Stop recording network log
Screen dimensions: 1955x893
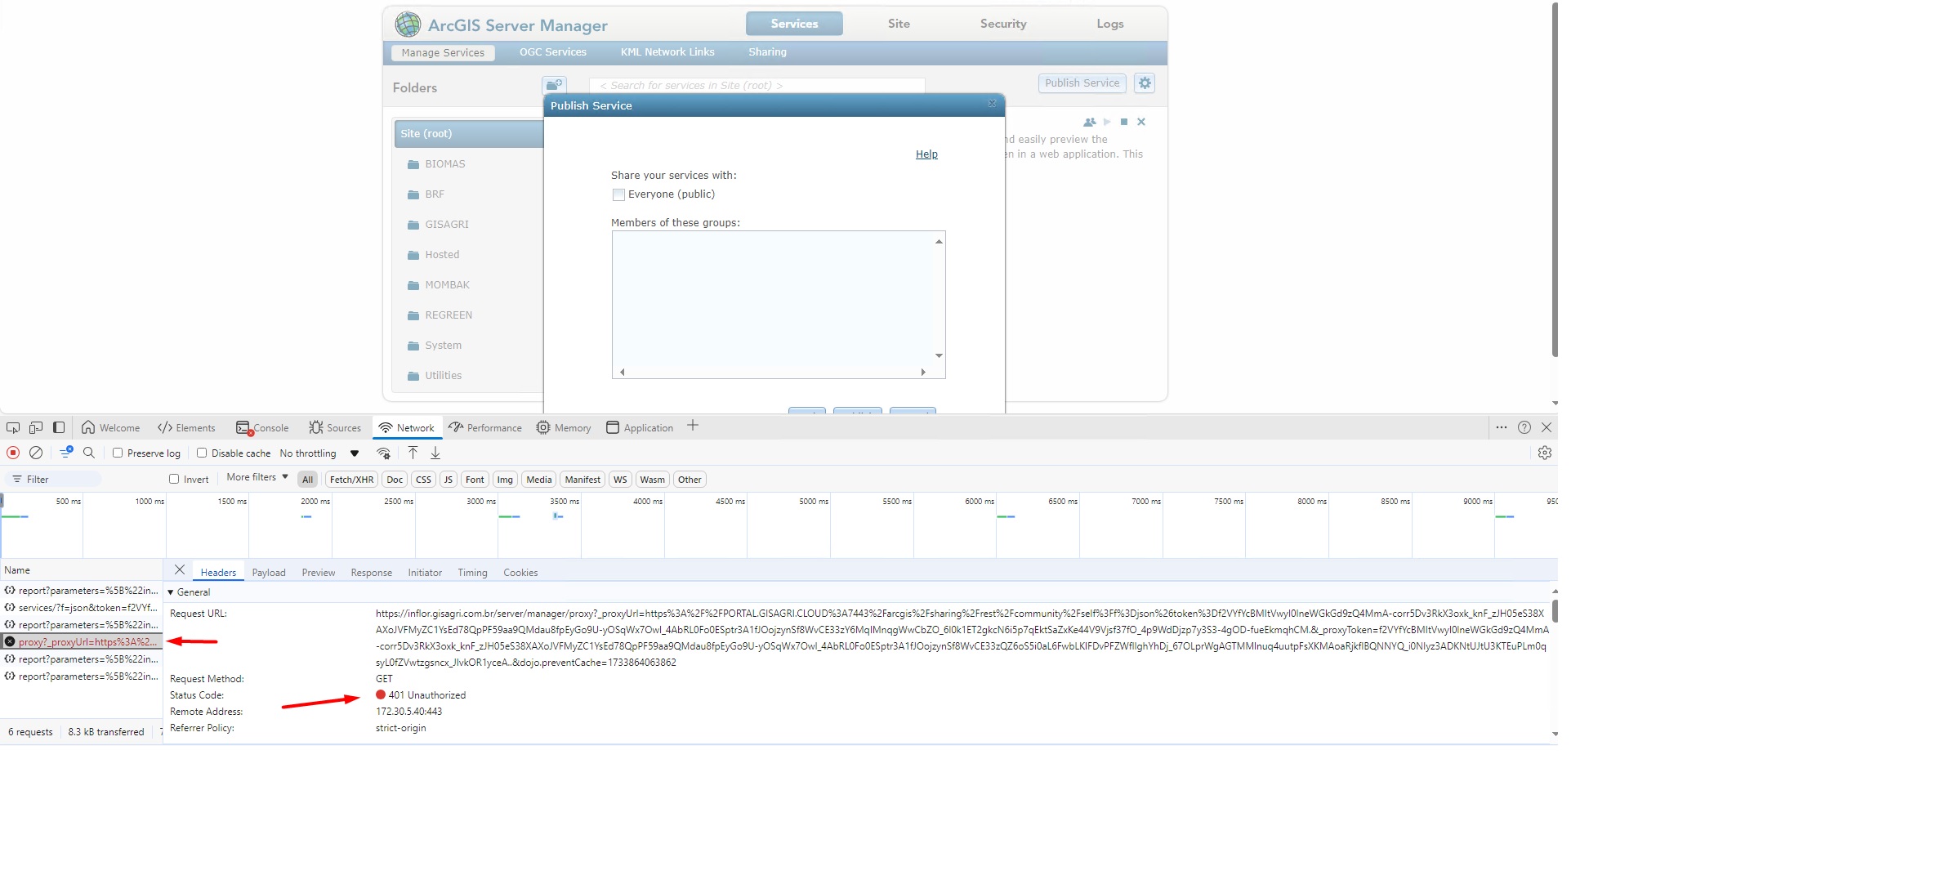click(13, 453)
